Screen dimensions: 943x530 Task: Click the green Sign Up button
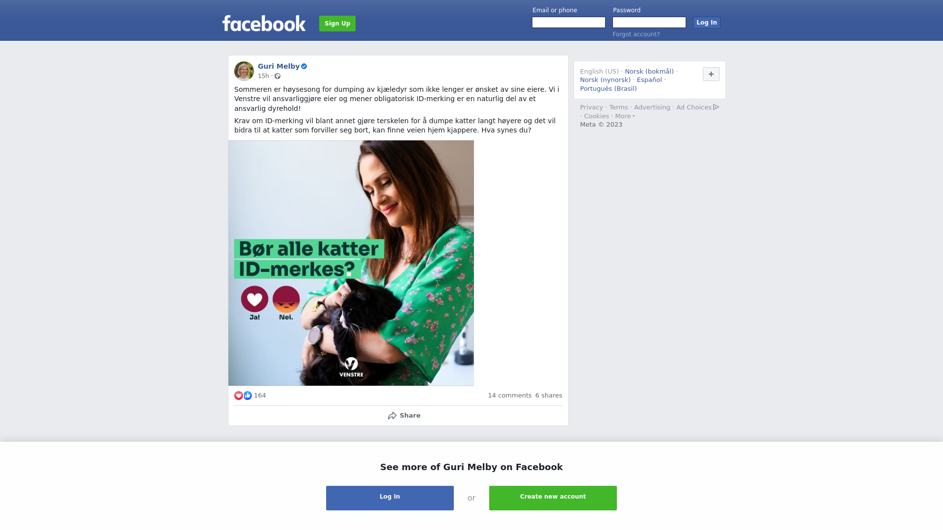337,24
